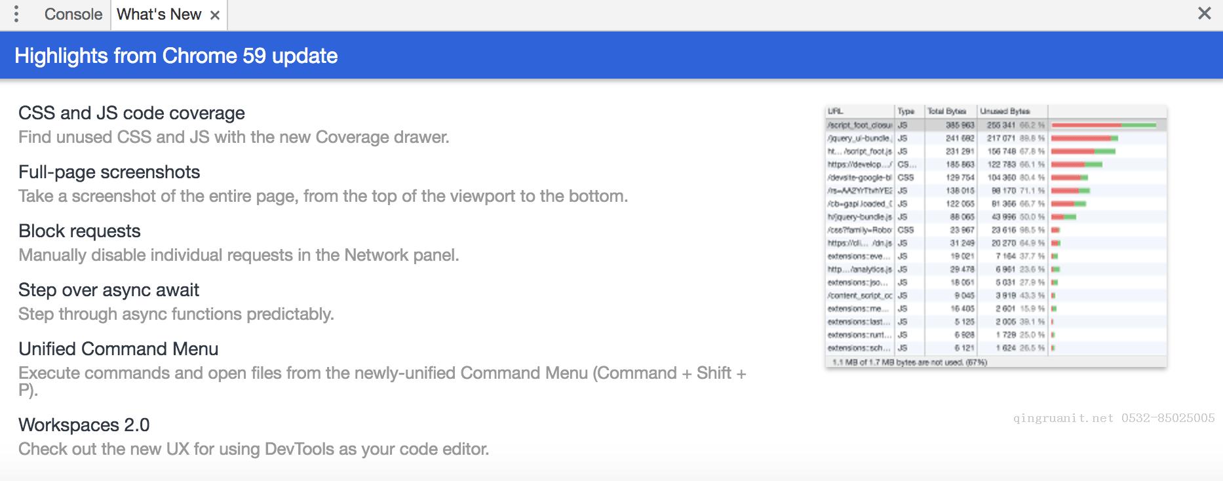Close the What's New tab with its x
This screenshot has height=481, width=1223.
(x=214, y=15)
